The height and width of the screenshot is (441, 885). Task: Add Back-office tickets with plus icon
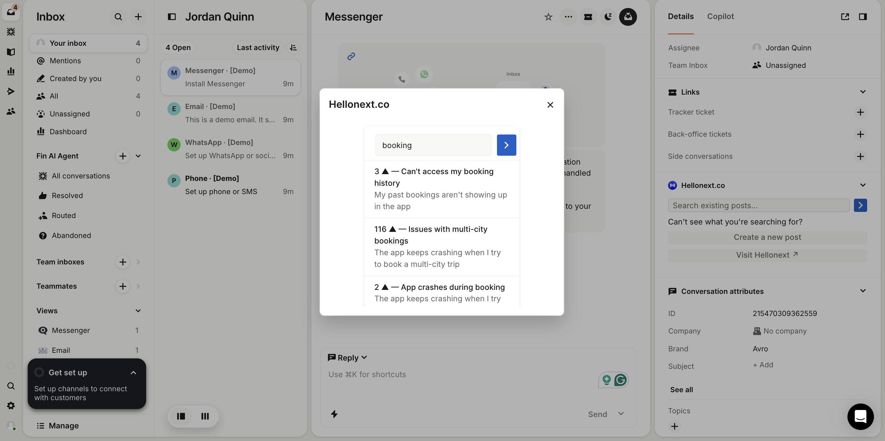[860, 135]
